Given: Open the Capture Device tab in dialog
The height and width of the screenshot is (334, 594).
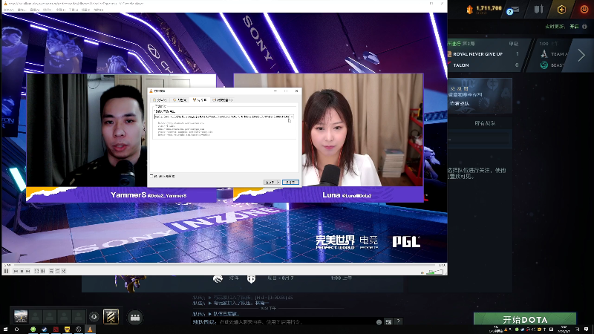Looking at the screenshot, I should (222, 100).
